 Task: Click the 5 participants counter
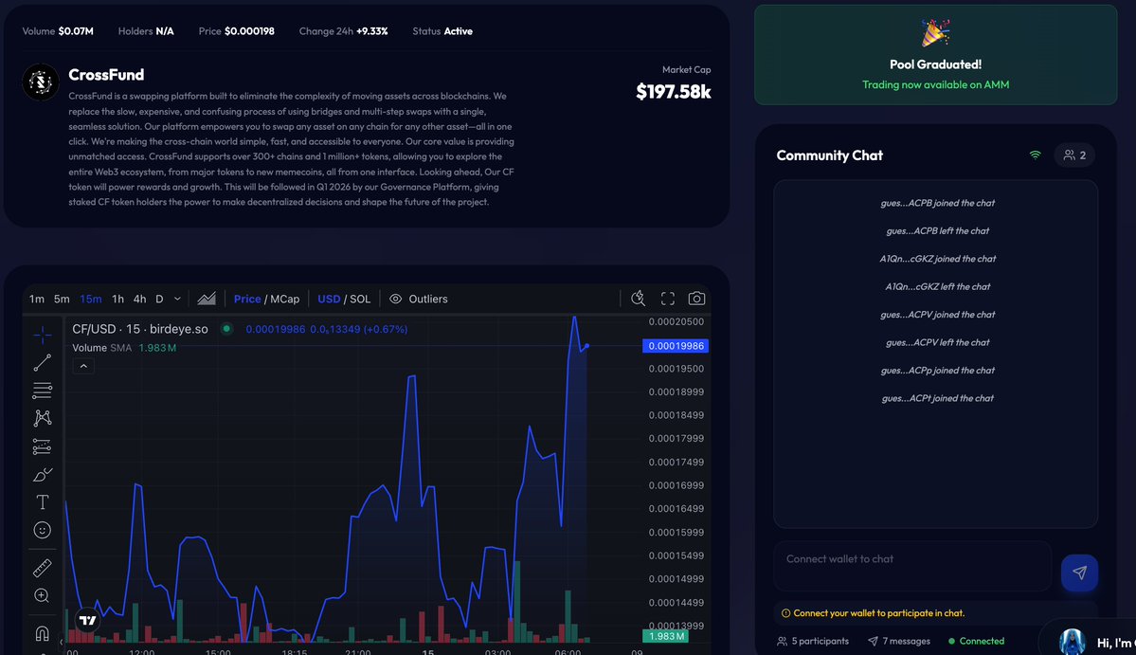(813, 641)
